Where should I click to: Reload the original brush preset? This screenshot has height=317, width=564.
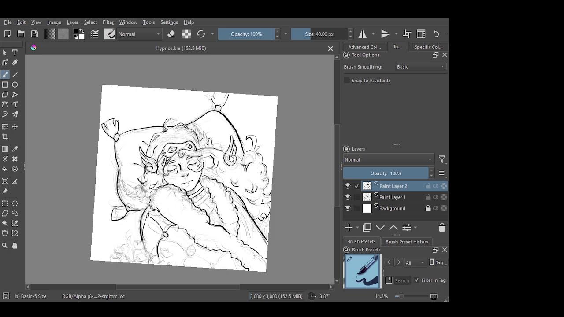[x=201, y=34]
